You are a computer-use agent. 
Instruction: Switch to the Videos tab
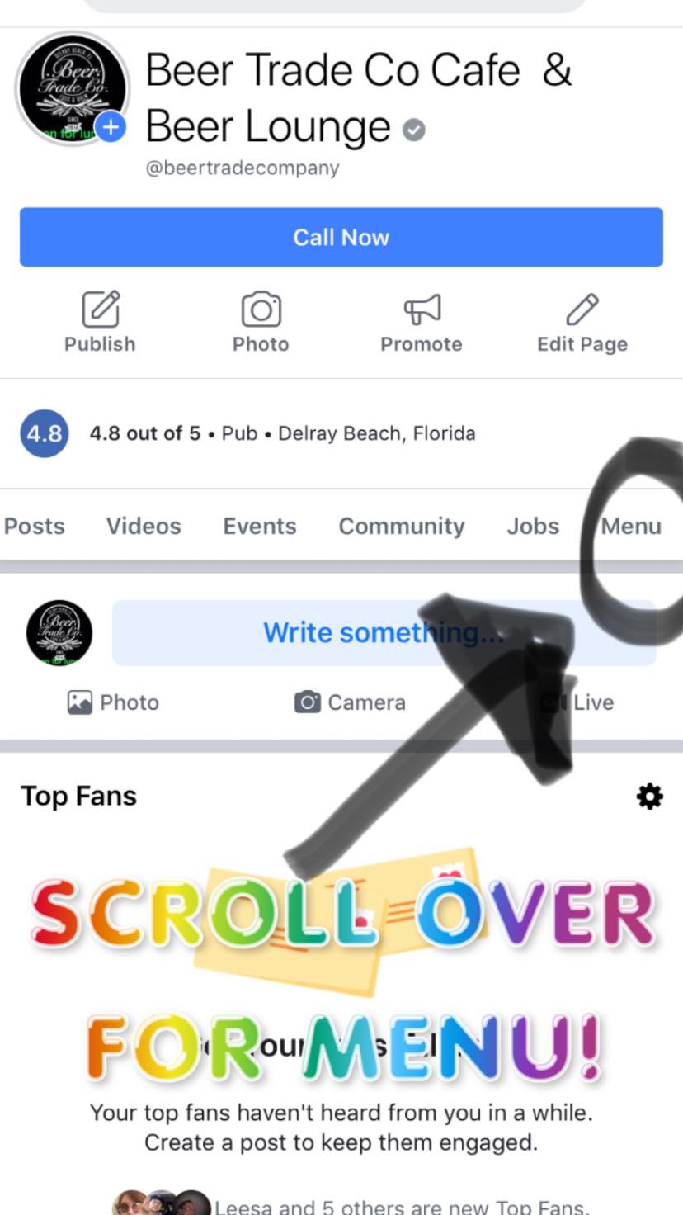(x=144, y=526)
